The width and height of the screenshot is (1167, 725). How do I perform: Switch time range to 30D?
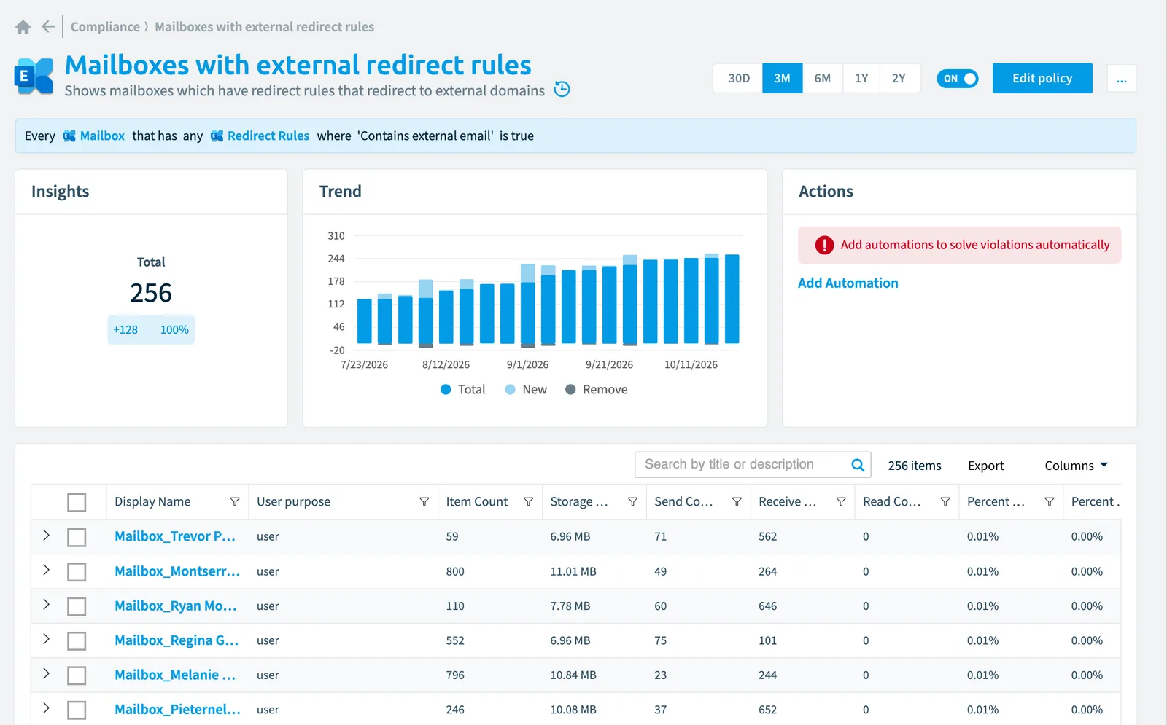(738, 78)
